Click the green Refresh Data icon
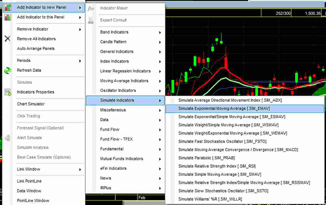Screen dimensions: 326x205 (7, 70)
